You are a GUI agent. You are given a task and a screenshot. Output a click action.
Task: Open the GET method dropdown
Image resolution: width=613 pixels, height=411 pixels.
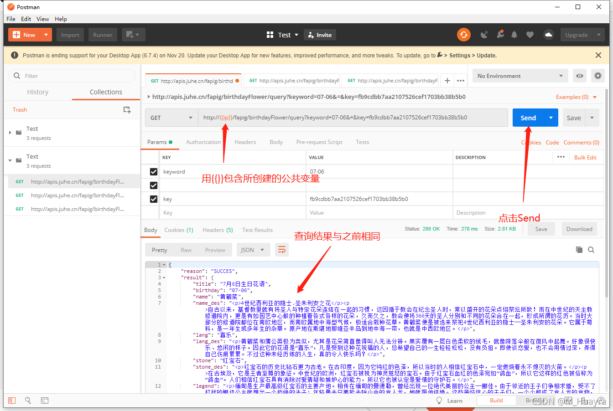(171, 118)
